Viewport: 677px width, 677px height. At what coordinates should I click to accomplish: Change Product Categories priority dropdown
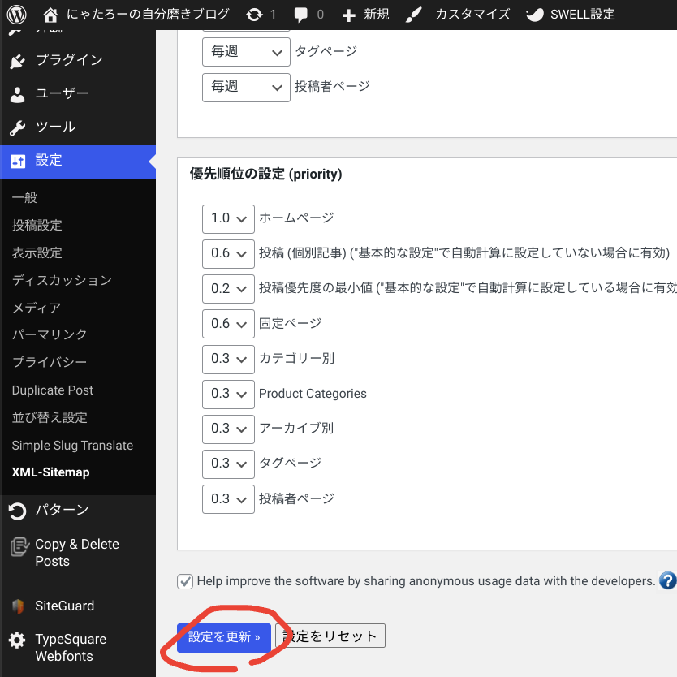[228, 394]
